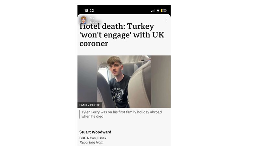Image resolution: width=259 pixels, height=146 pixels.
Task: Tap the Wi-Fi status icon
Action: (158, 11)
